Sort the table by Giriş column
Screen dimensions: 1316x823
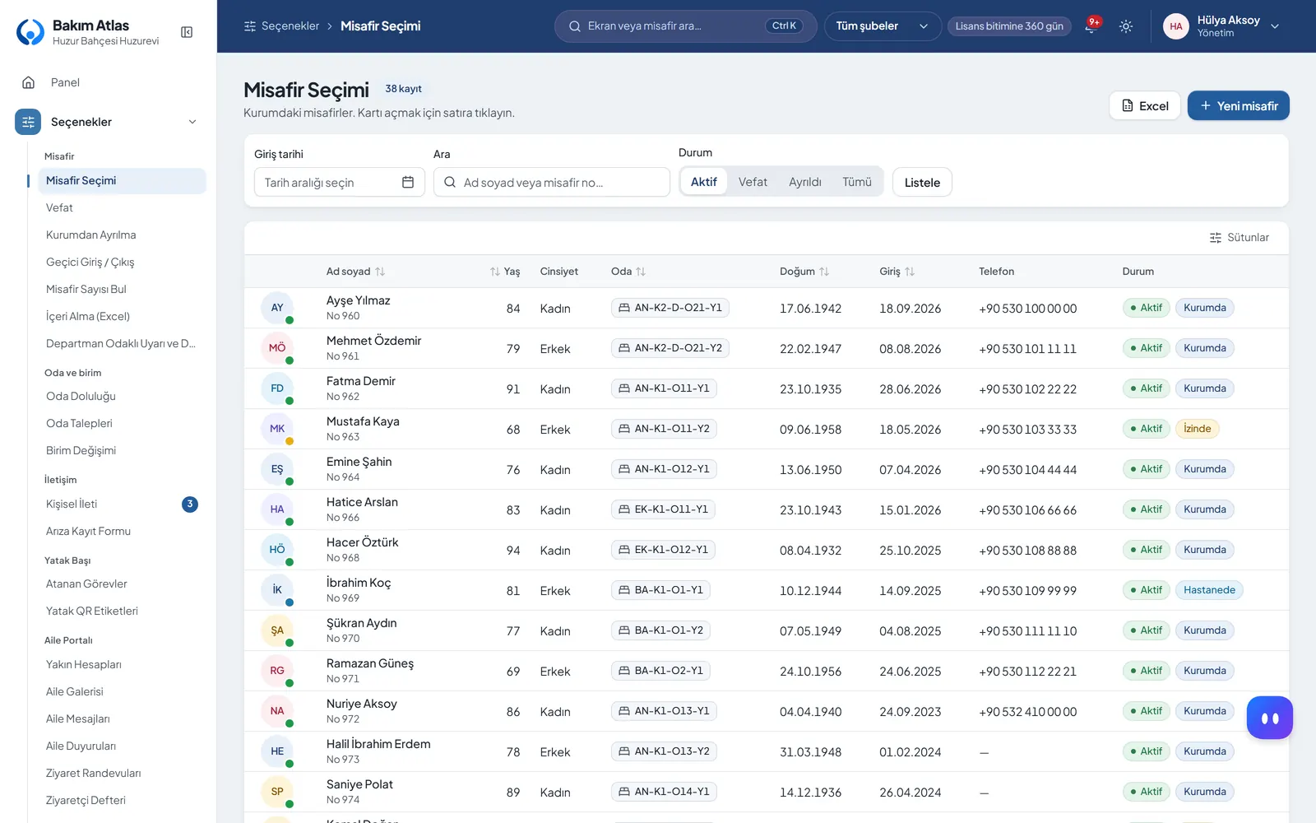coord(897,272)
